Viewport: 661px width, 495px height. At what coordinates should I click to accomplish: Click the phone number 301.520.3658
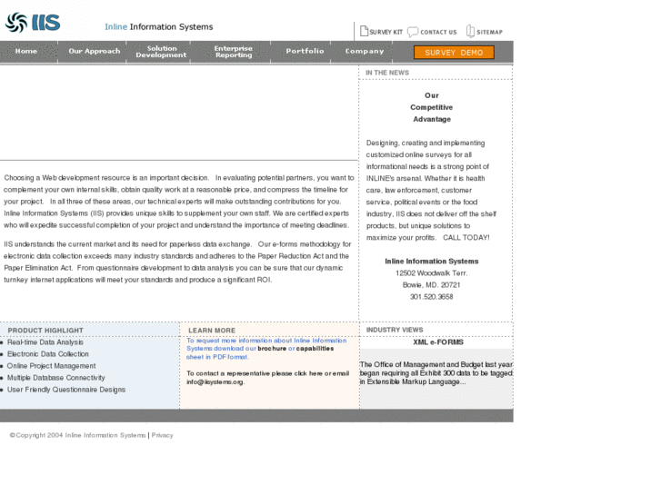click(432, 297)
